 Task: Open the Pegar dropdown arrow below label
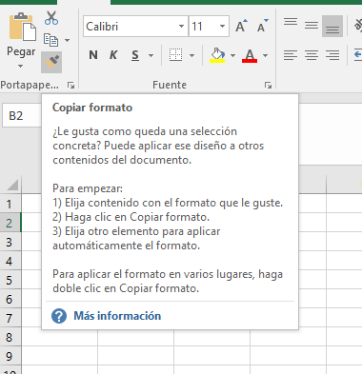pos(20,67)
